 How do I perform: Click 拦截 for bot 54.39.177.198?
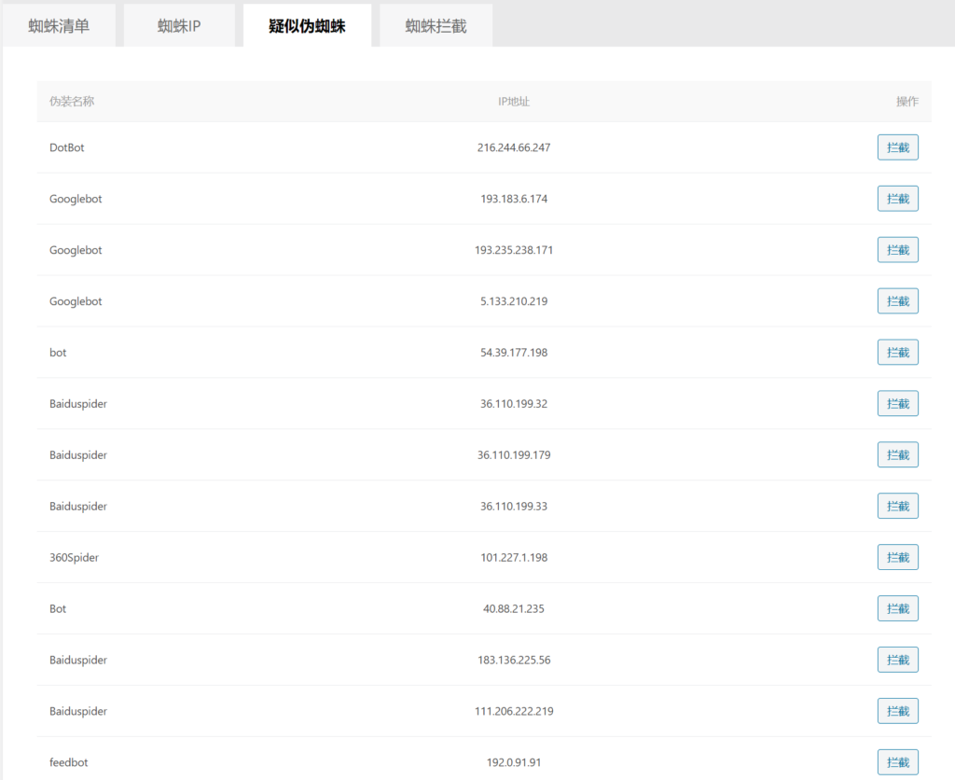pyautogui.click(x=897, y=353)
